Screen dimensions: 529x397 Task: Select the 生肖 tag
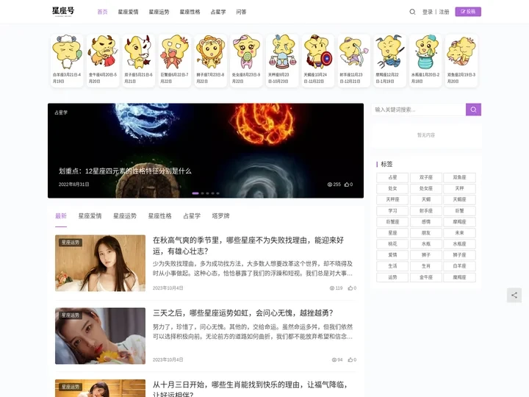coord(426,266)
